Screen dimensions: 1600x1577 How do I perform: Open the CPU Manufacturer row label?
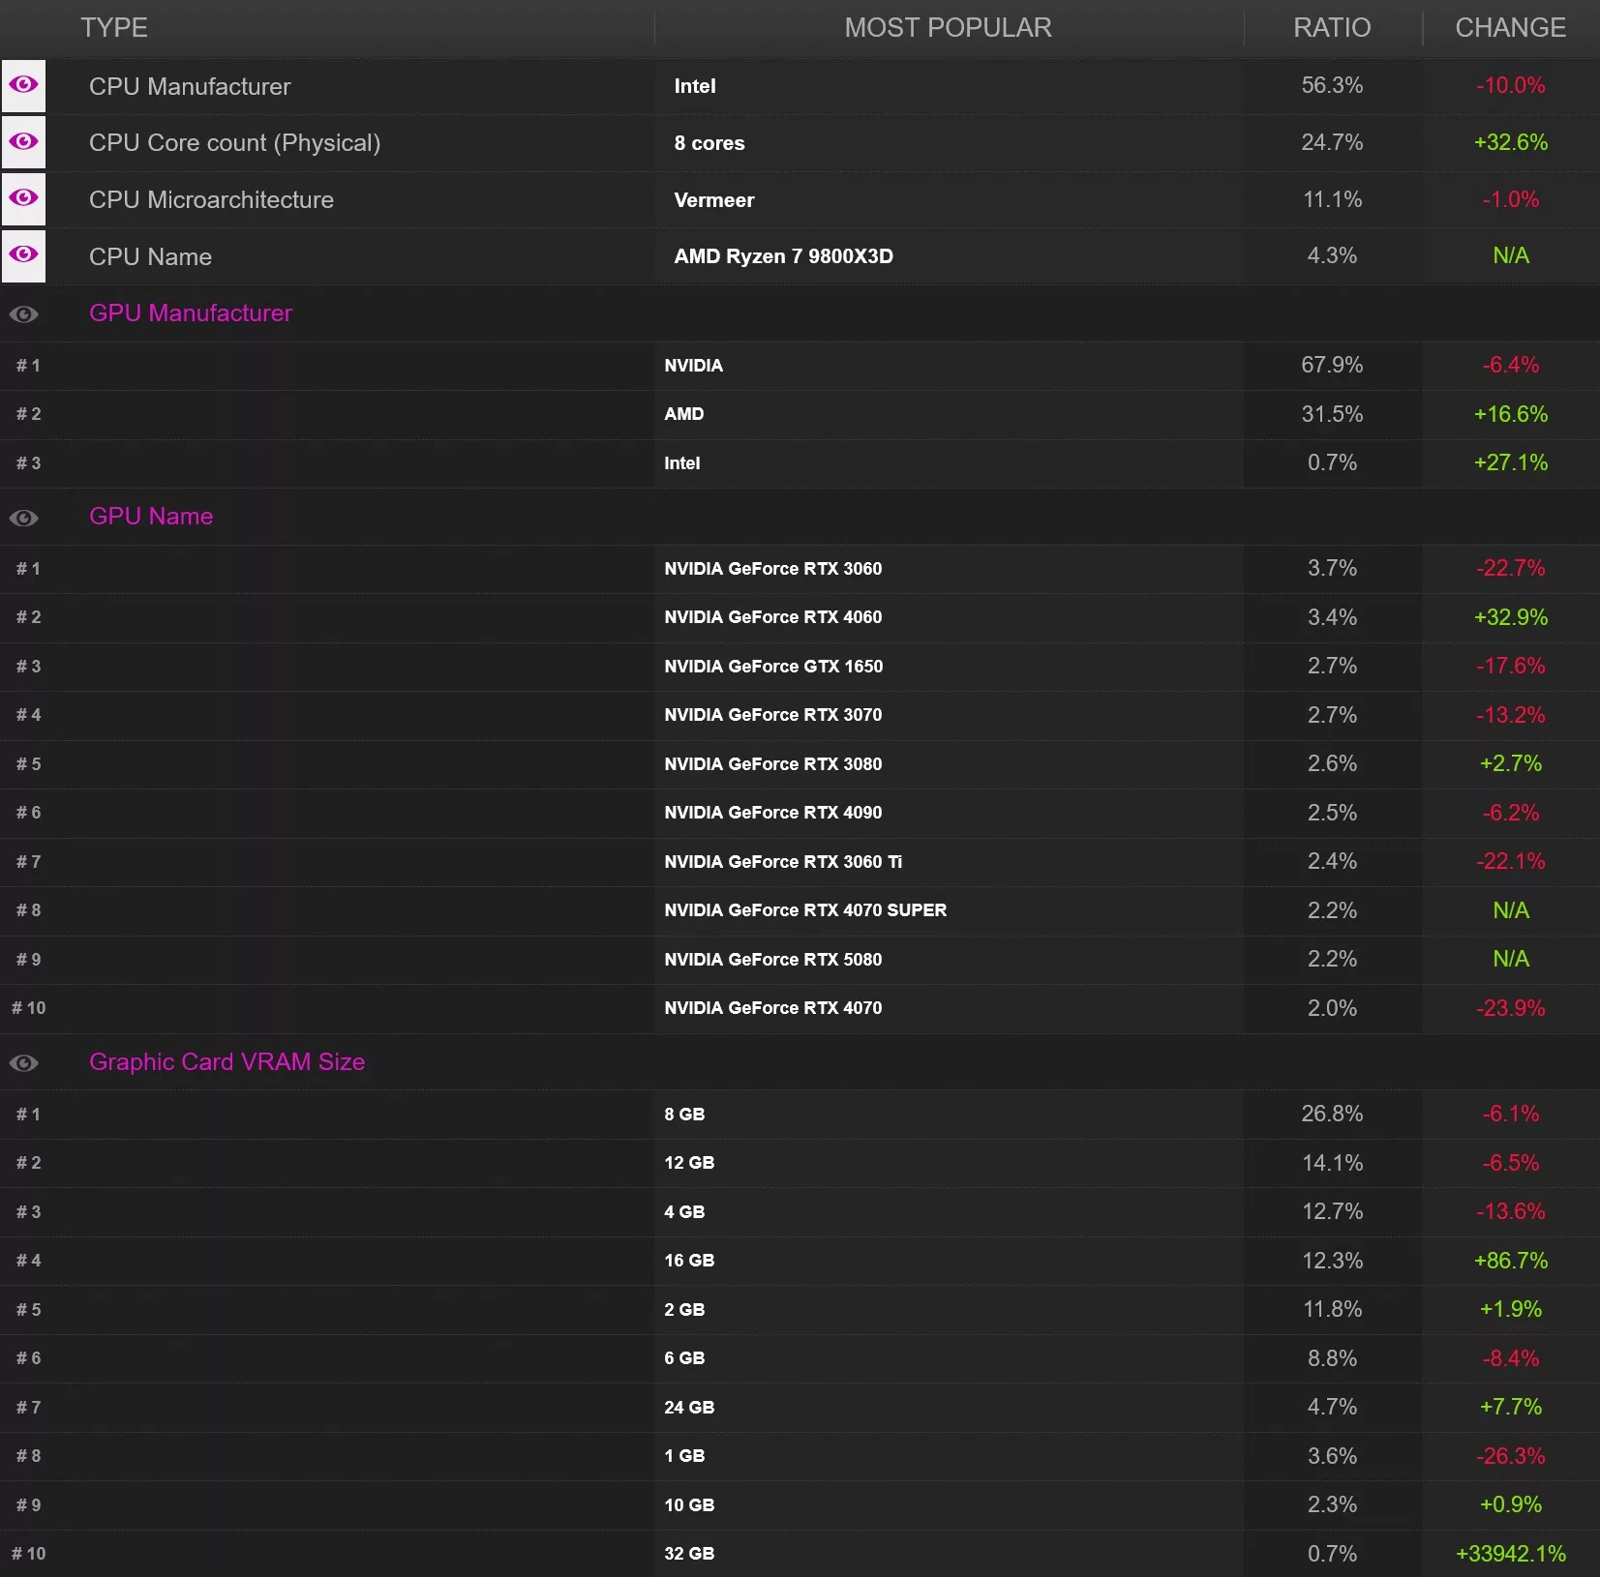click(190, 86)
